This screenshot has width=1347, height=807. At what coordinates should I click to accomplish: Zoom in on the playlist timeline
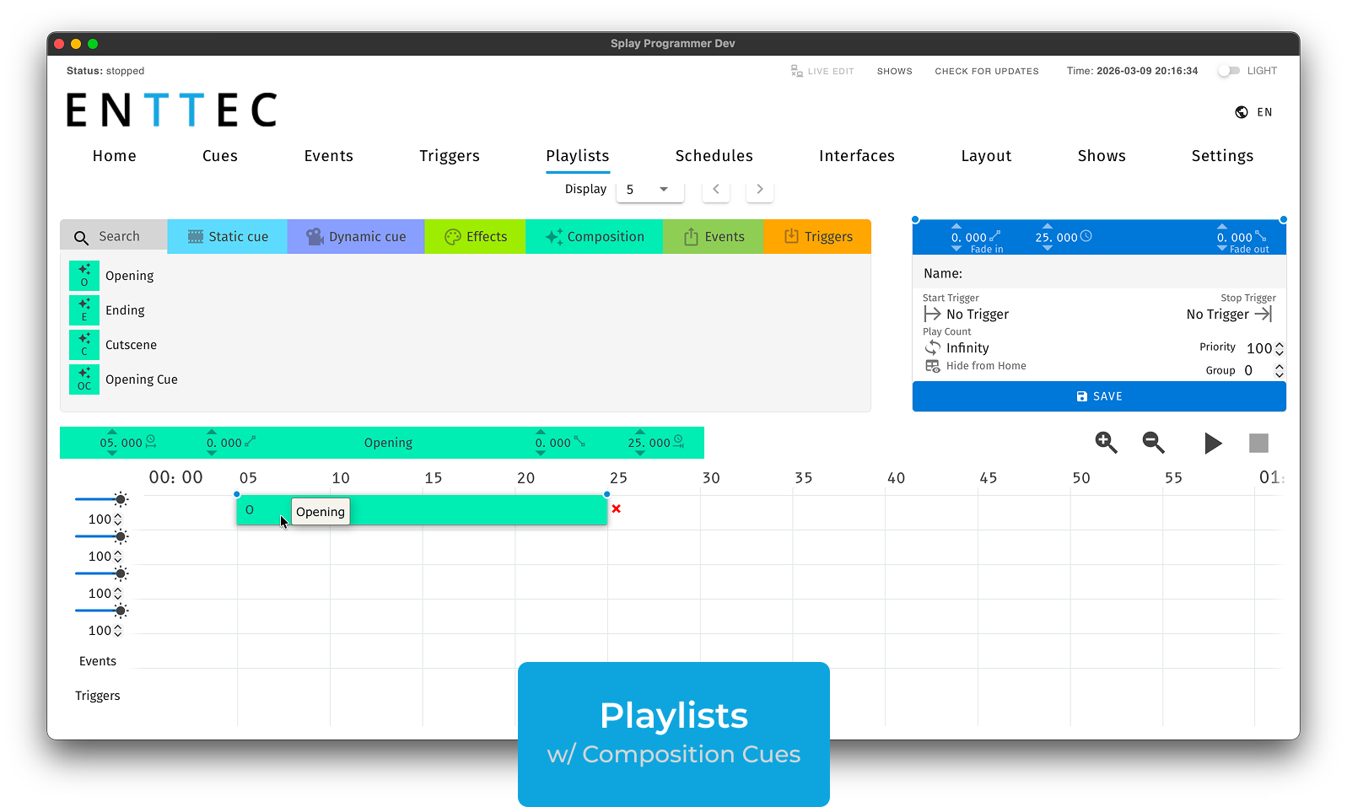pos(1106,443)
